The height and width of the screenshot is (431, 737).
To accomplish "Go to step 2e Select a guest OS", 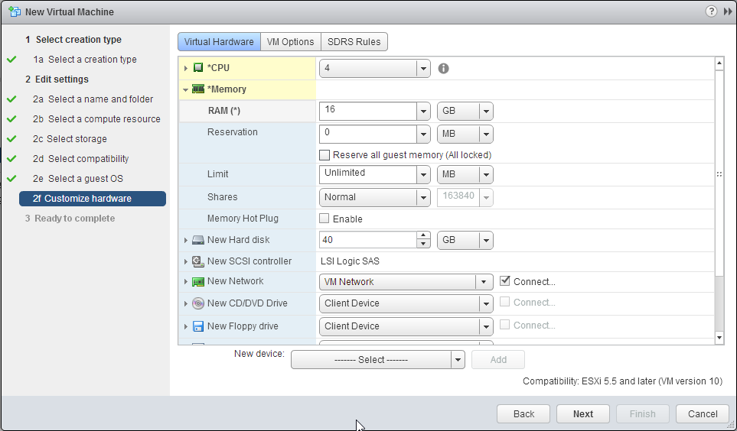I will point(78,179).
